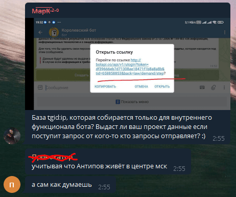Click the battery icon in phone status bar
Screen dimensions: 236x197
coord(221,23)
